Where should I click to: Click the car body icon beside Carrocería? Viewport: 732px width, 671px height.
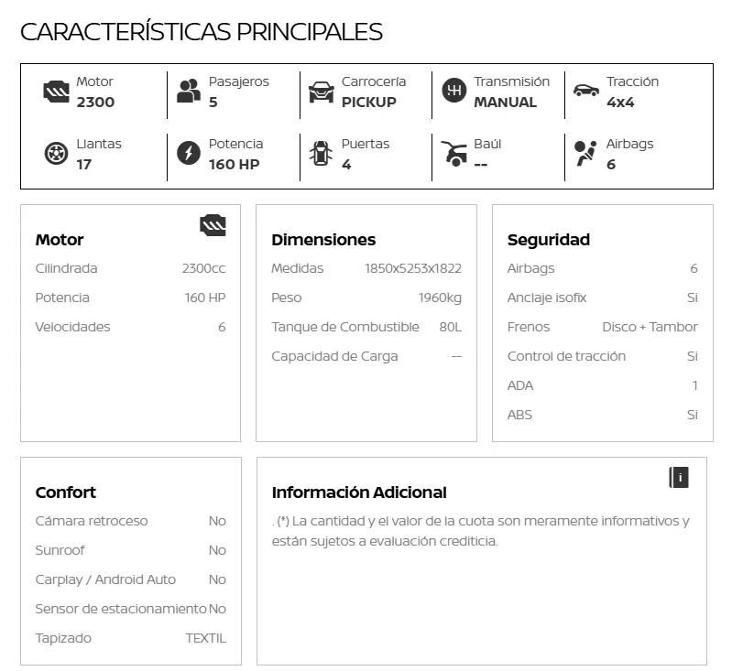(322, 92)
